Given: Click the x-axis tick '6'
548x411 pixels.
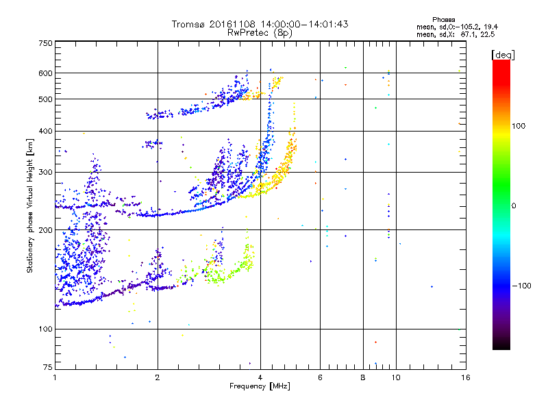Looking at the screenshot, I should (320, 377).
